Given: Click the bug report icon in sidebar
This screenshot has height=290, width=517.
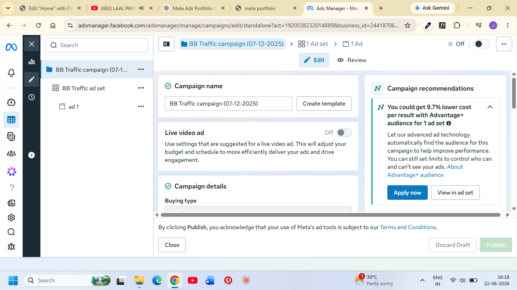Looking at the screenshot, I should pos(11,246).
